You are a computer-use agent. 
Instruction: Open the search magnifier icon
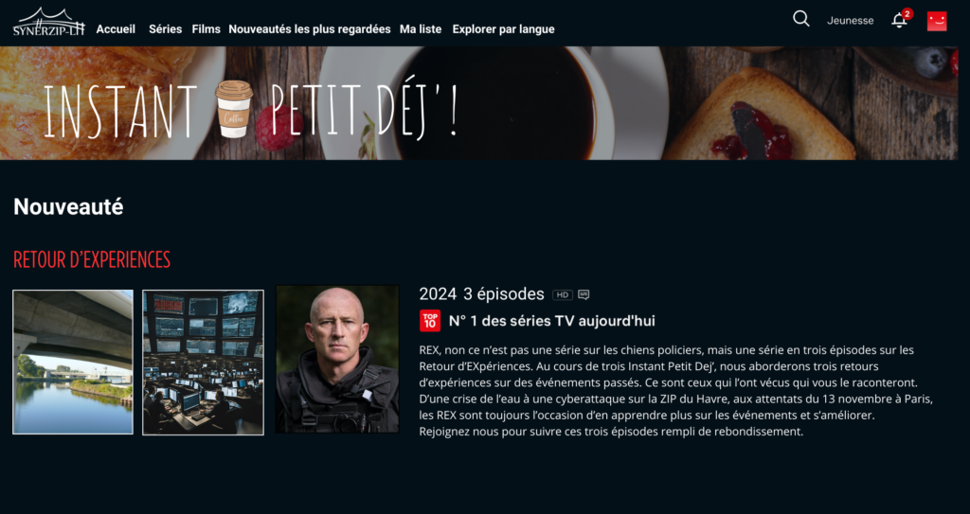pos(801,19)
